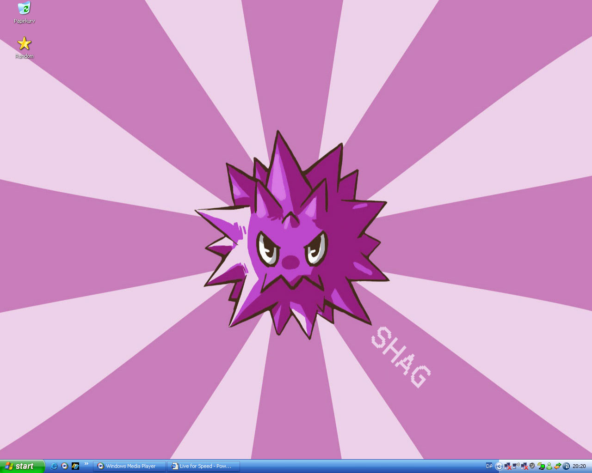Open the volume speaker tray icon
The image size is (592, 473).
click(x=532, y=466)
